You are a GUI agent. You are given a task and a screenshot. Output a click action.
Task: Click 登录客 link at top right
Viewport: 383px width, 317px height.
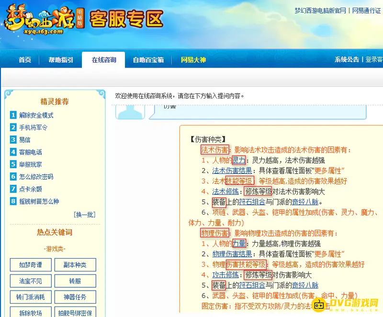pyautogui.click(x=374, y=59)
